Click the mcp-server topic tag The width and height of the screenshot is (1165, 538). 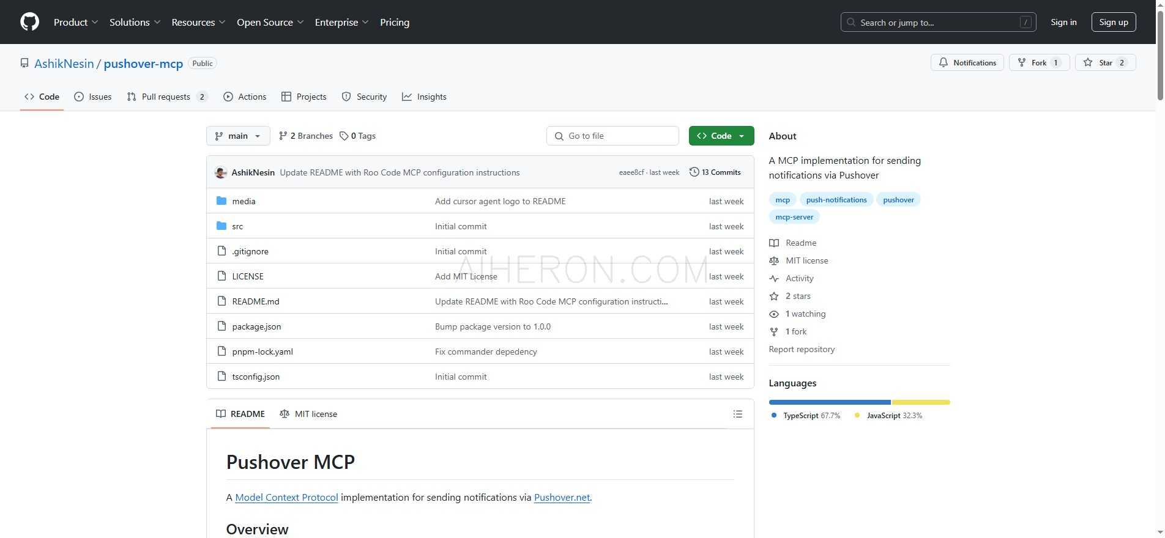pos(794,216)
